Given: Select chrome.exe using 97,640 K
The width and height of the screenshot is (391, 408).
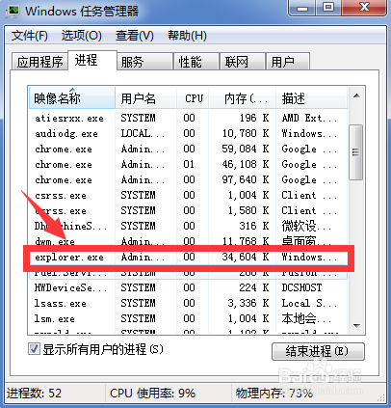Looking at the screenshot, I should point(188,179).
